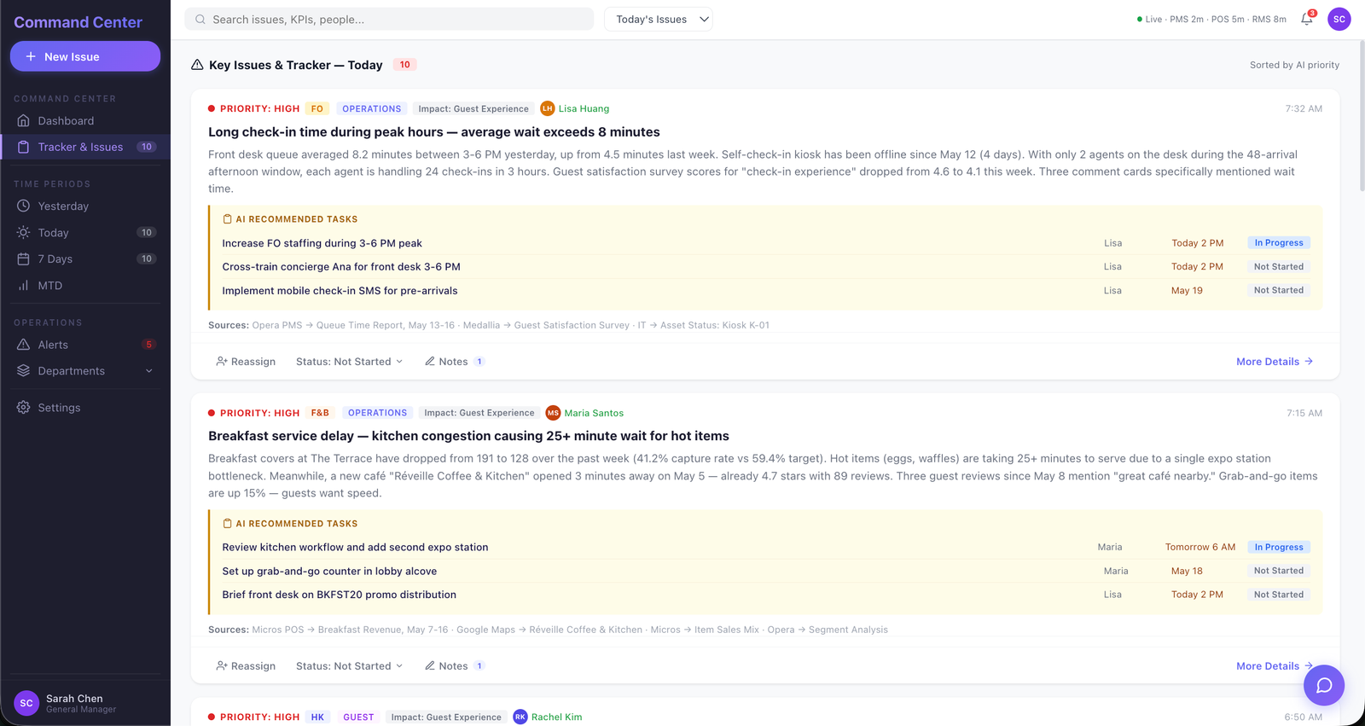Click the Sorted by AI priority label

click(1294, 65)
